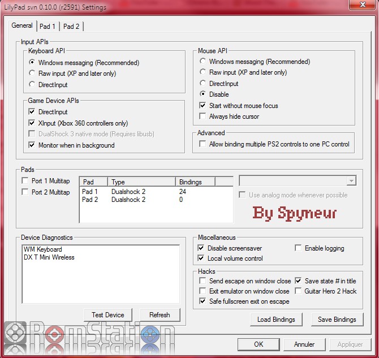
Task: Click Load Bindings
Action: [x=276, y=320]
